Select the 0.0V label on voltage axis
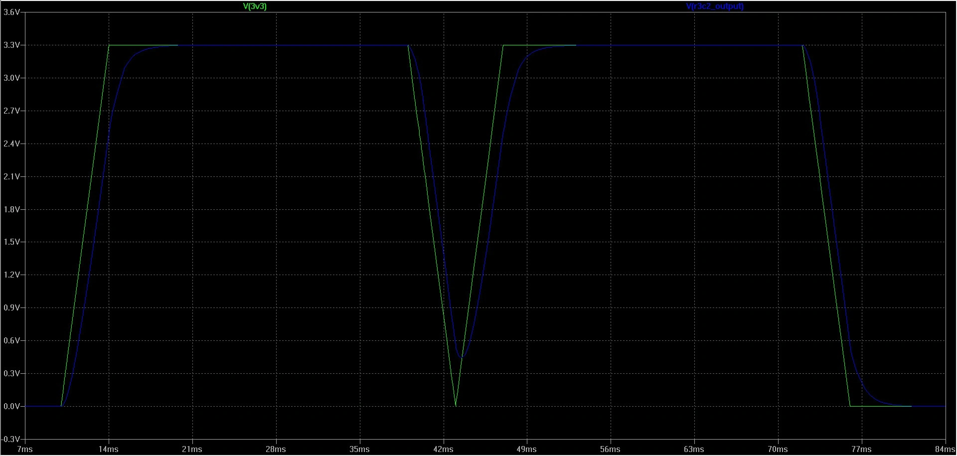957x456 pixels. coord(11,406)
